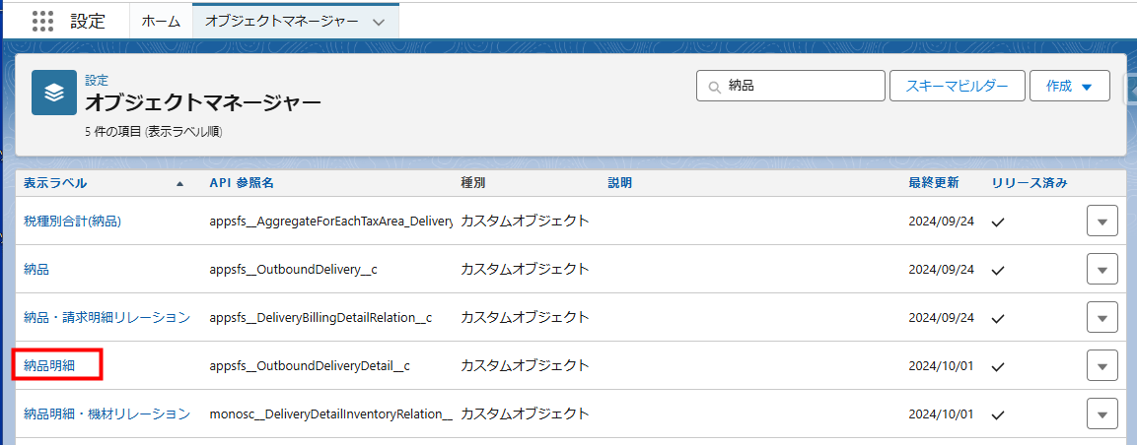Open row actions menu for 納品
Viewport: 1137px width, 445px height.
click(1101, 269)
